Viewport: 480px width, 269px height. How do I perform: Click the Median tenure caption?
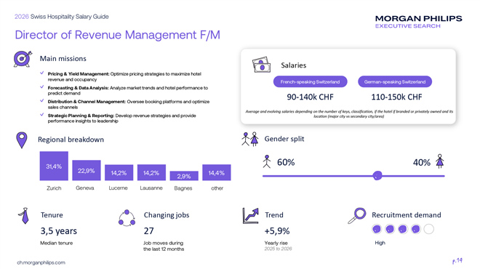click(x=57, y=243)
